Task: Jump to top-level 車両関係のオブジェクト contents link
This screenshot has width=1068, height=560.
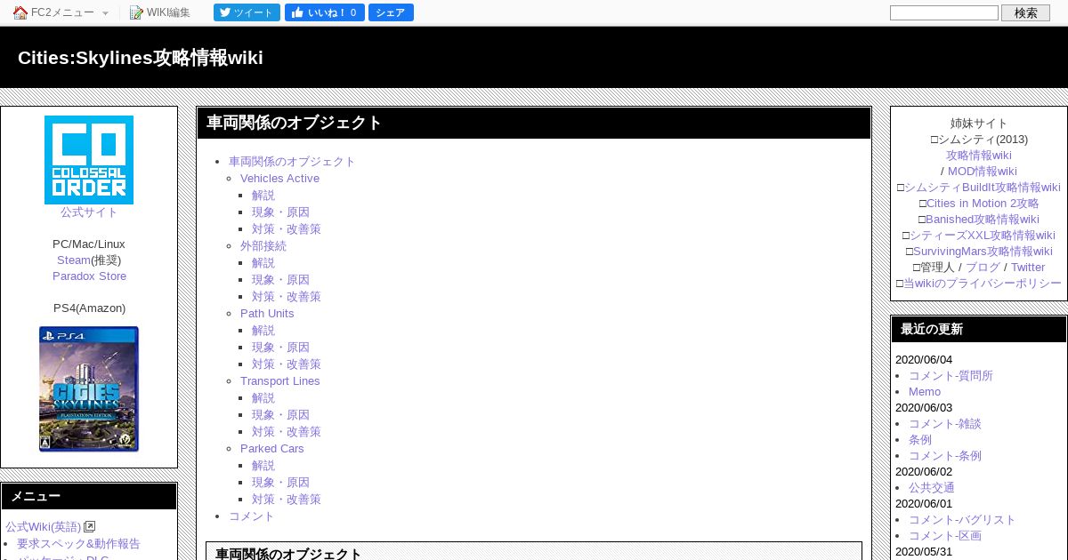Action: tap(292, 162)
